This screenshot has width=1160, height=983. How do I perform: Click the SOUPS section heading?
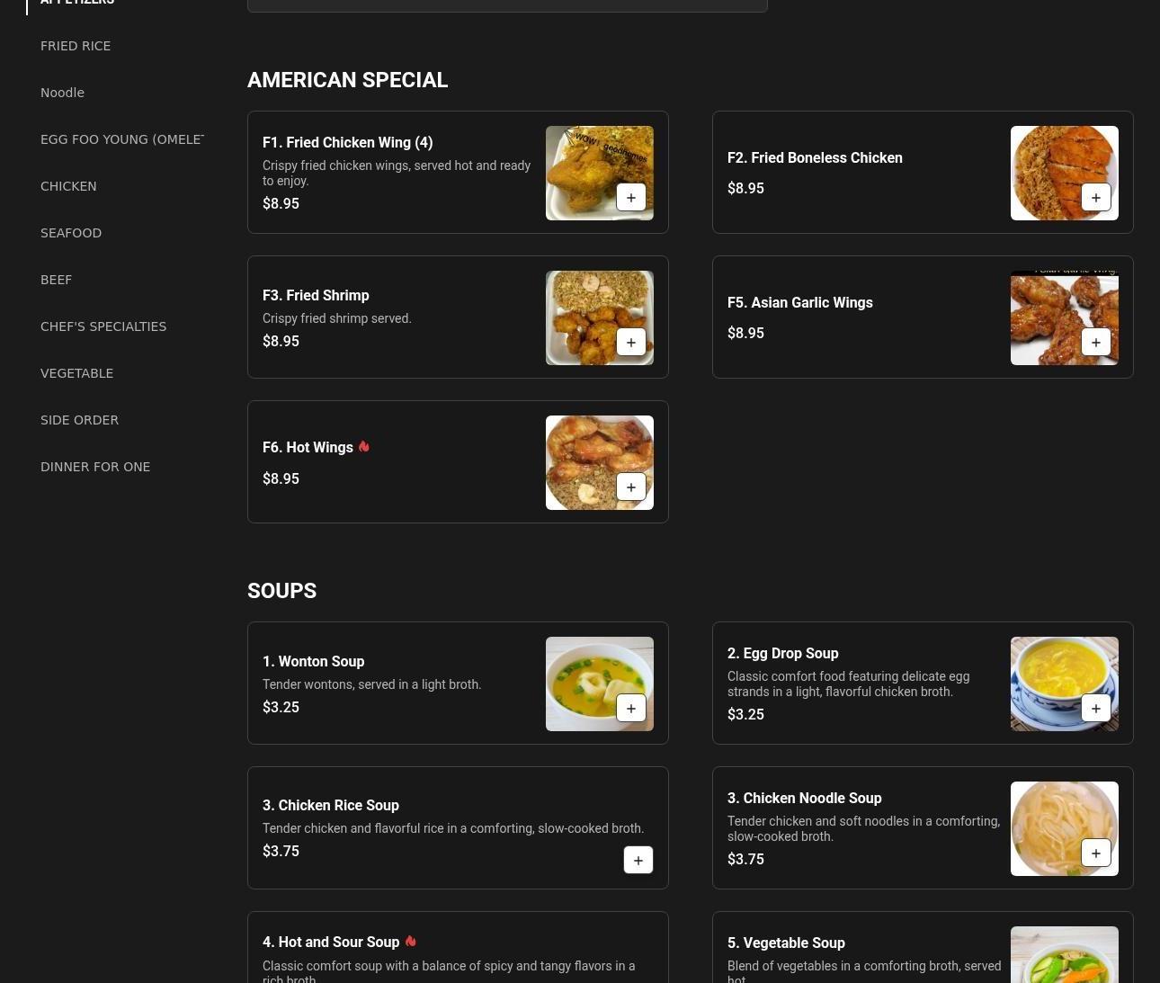[282, 591]
